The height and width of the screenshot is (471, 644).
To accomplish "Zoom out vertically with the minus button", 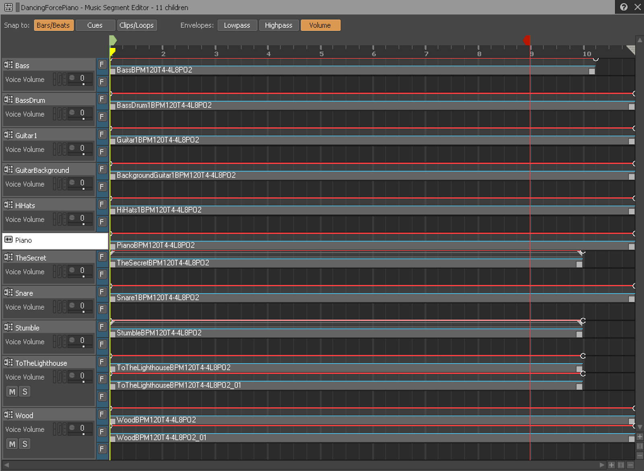I will 640,455.
